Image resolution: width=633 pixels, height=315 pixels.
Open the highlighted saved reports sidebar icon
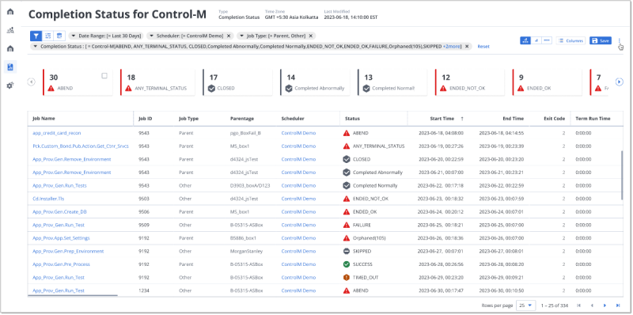click(x=10, y=67)
